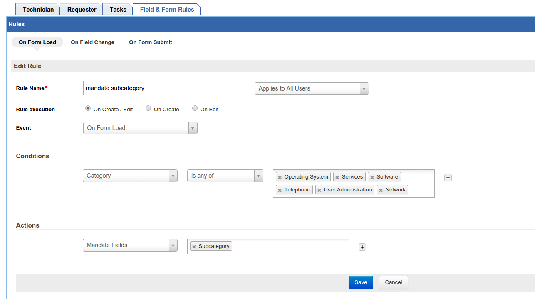Image resolution: width=535 pixels, height=299 pixels.
Task: Add another action row
Action: coord(362,247)
